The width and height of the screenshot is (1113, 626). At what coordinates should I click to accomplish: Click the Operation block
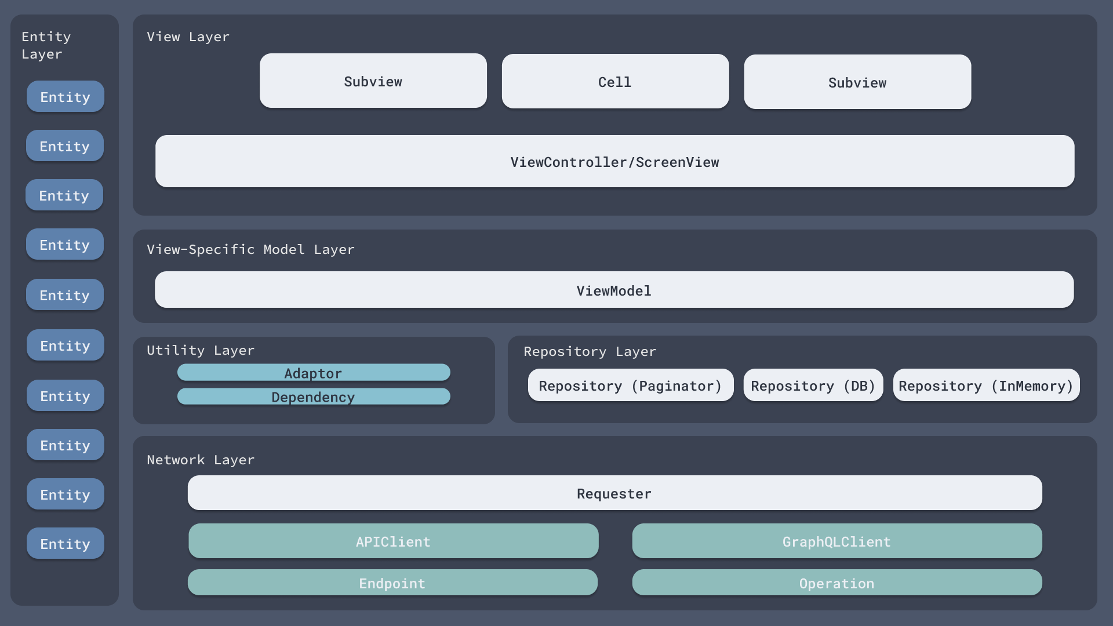[x=836, y=583]
